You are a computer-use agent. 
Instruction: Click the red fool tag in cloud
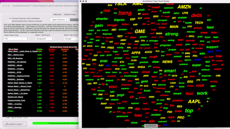(x=189, y=94)
